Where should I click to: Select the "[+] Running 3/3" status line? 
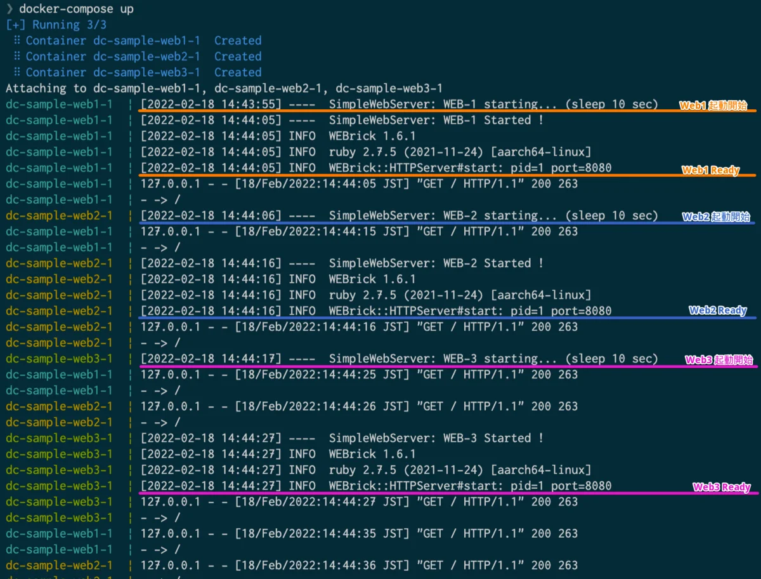[x=56, y=25]
